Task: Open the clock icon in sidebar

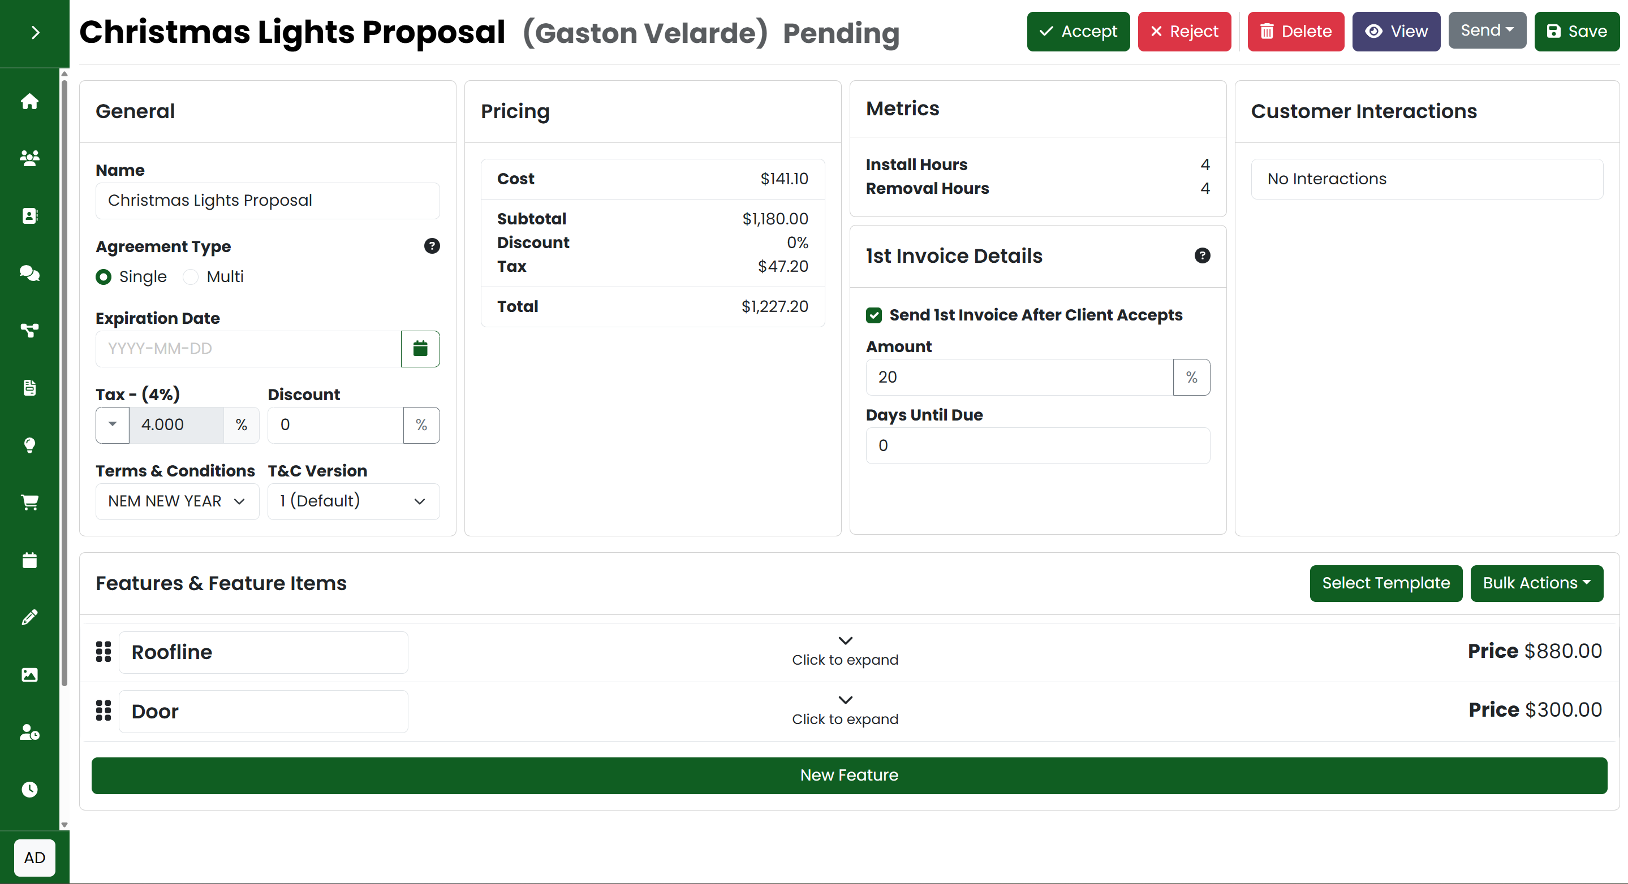Action: click(30, 789)
